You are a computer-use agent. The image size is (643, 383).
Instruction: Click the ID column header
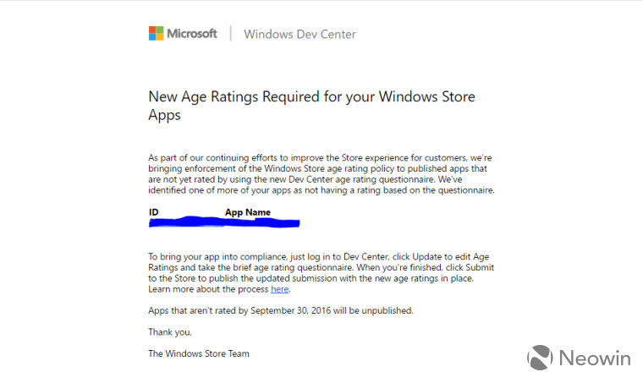point(153,212)
